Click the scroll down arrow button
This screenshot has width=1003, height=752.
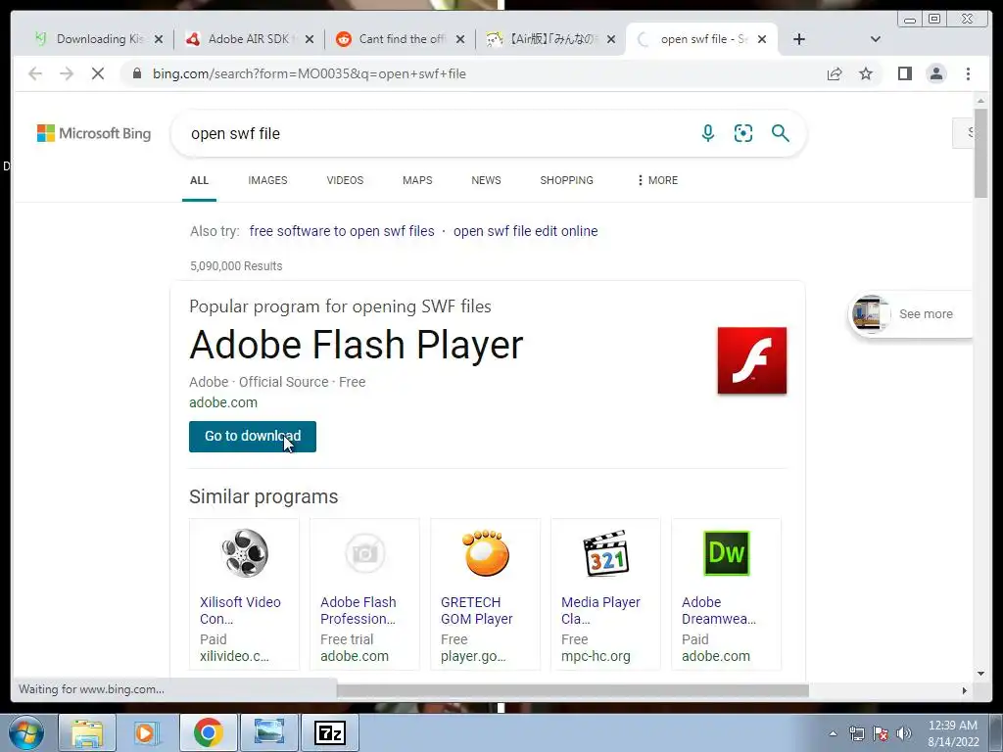click(980, 674)
